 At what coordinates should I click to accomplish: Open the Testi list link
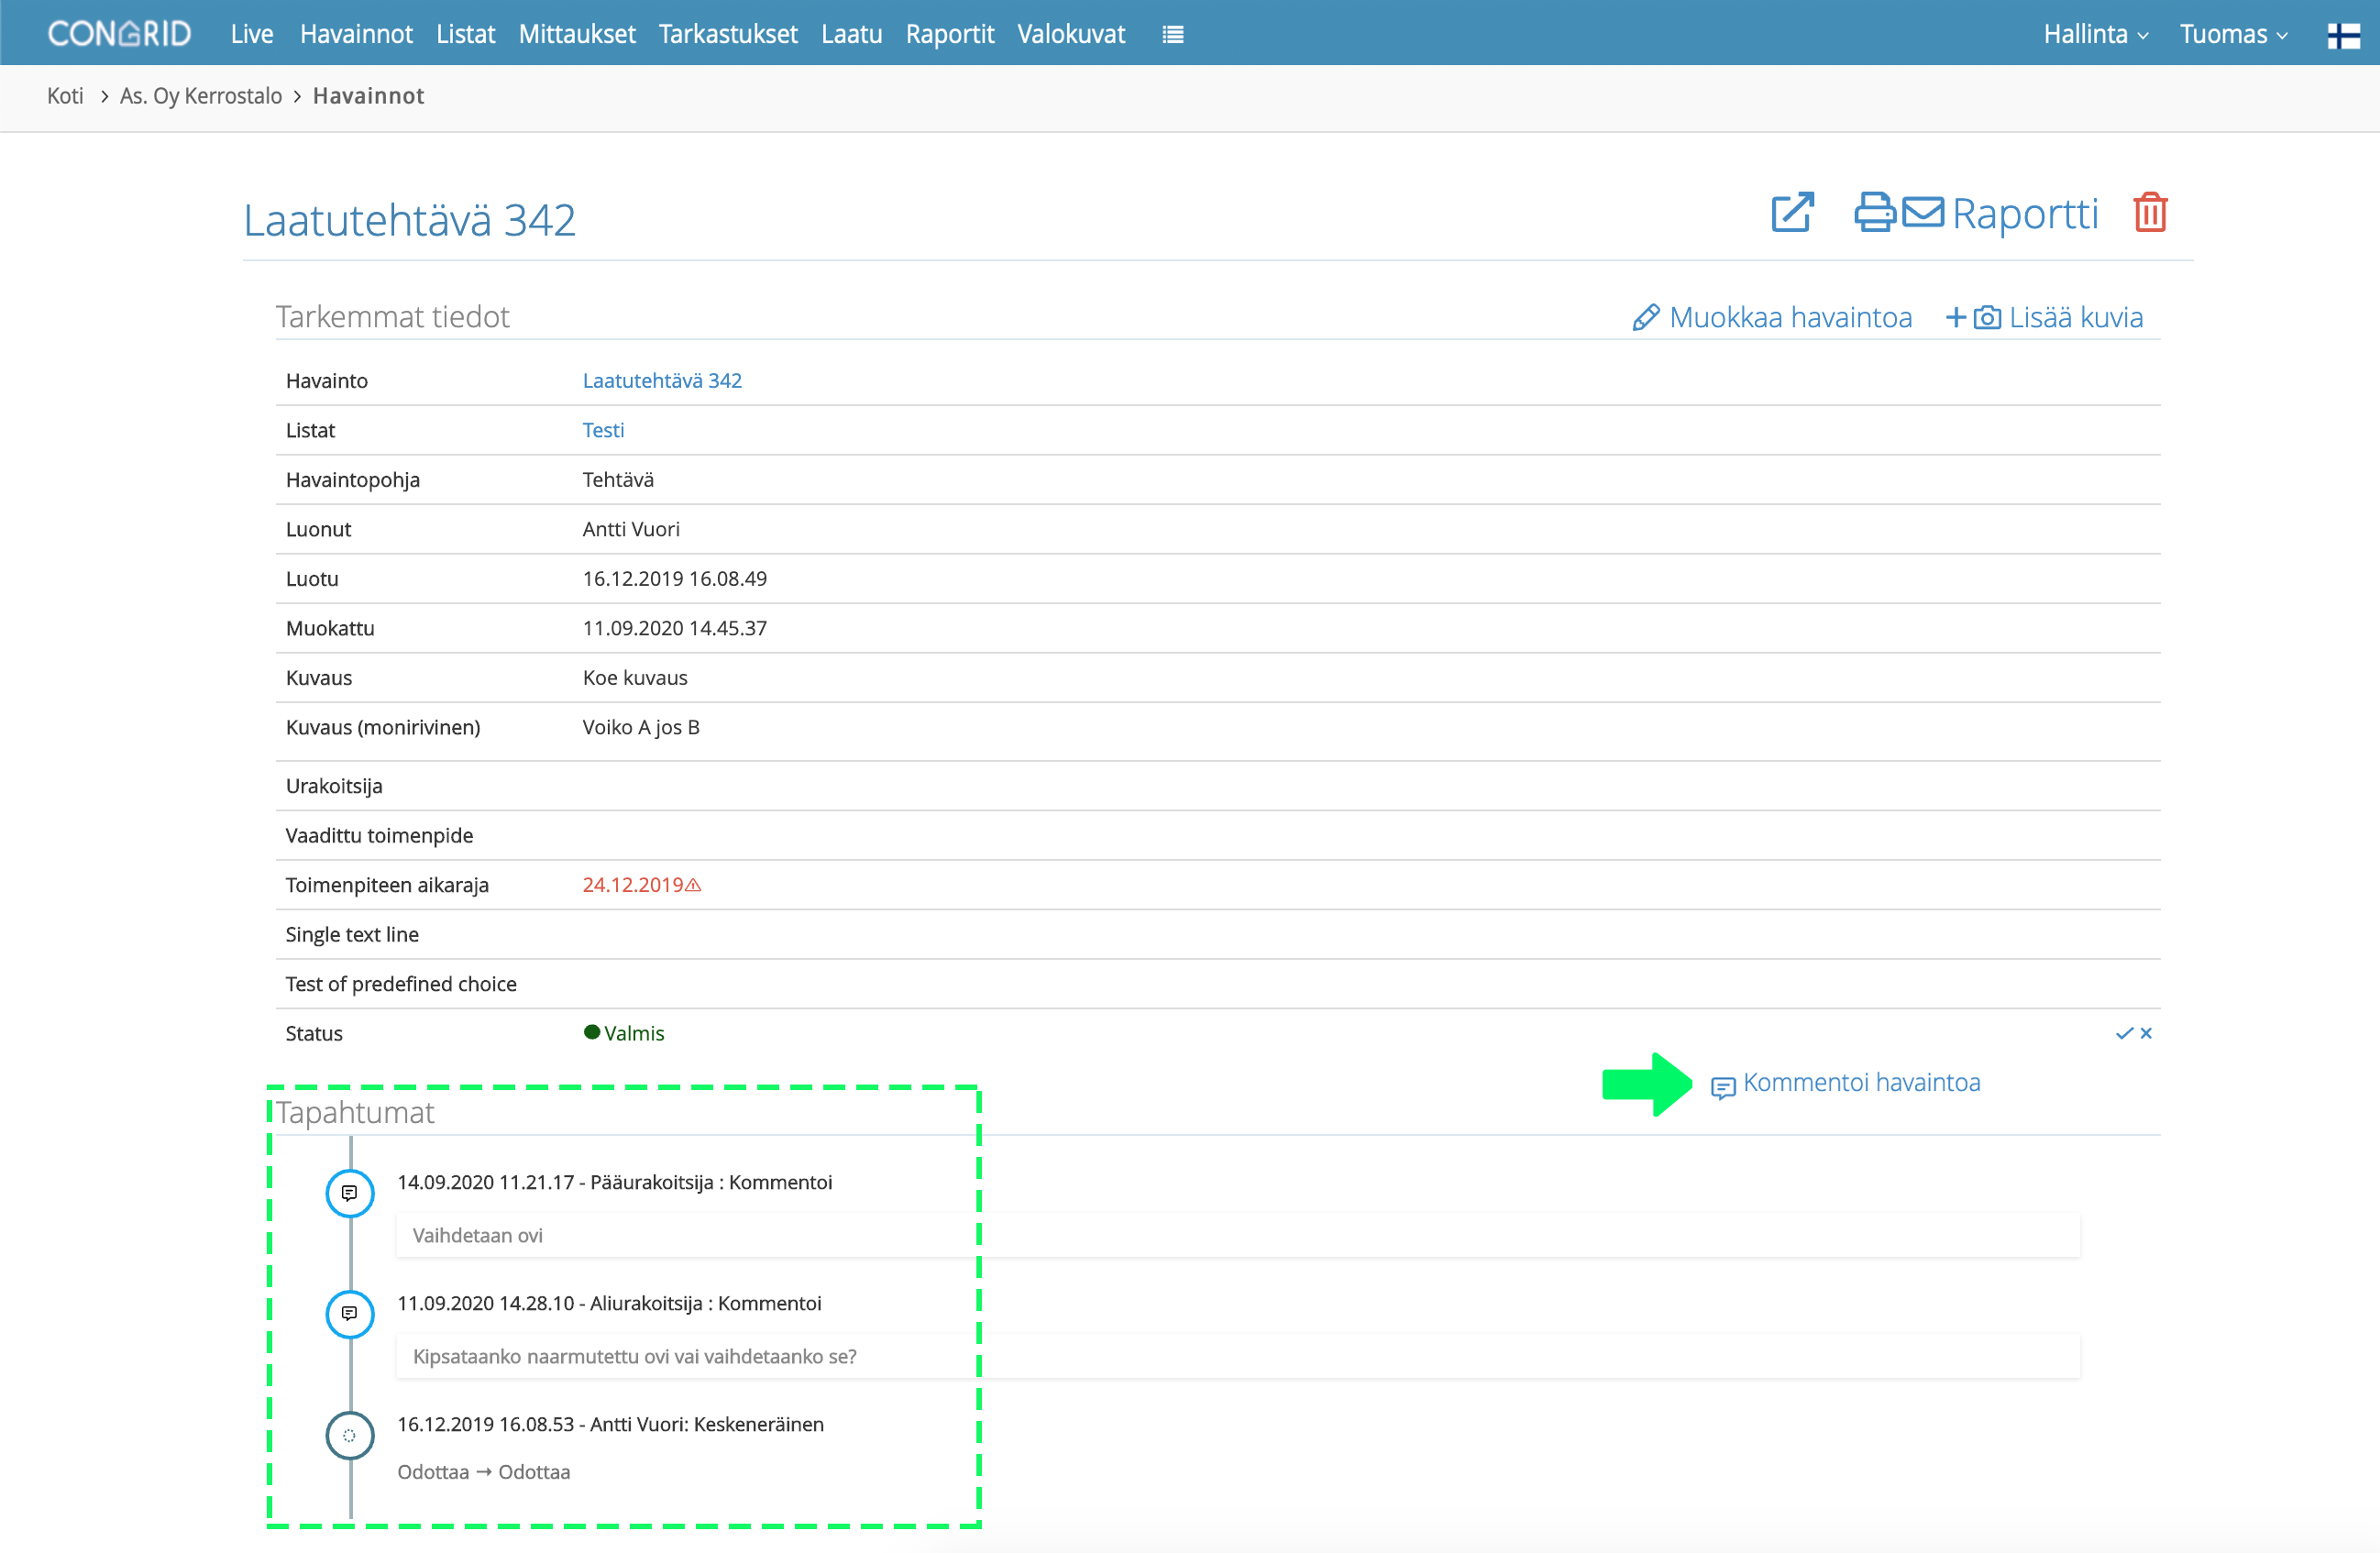pos(603,430)
